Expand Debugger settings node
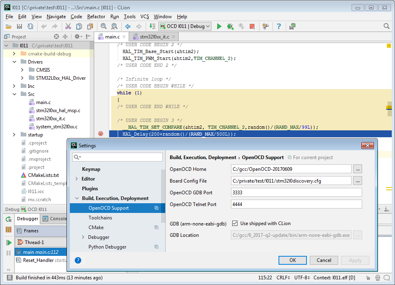 point(83,237)
